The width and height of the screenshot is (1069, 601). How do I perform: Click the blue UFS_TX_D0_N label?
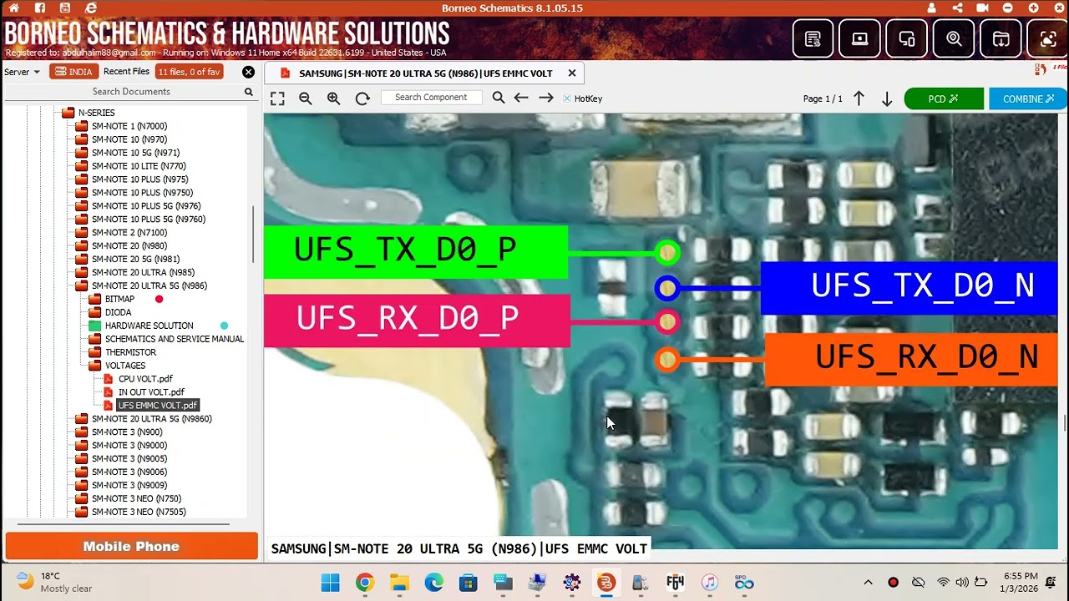pyautogui.click(x=909, y=288)
